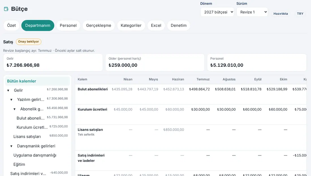Open the Dönem period dropdown

point(217,12)
